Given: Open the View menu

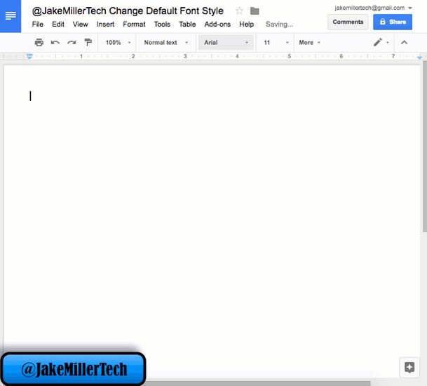Looking at the screenshot, I should pos(81,25).
